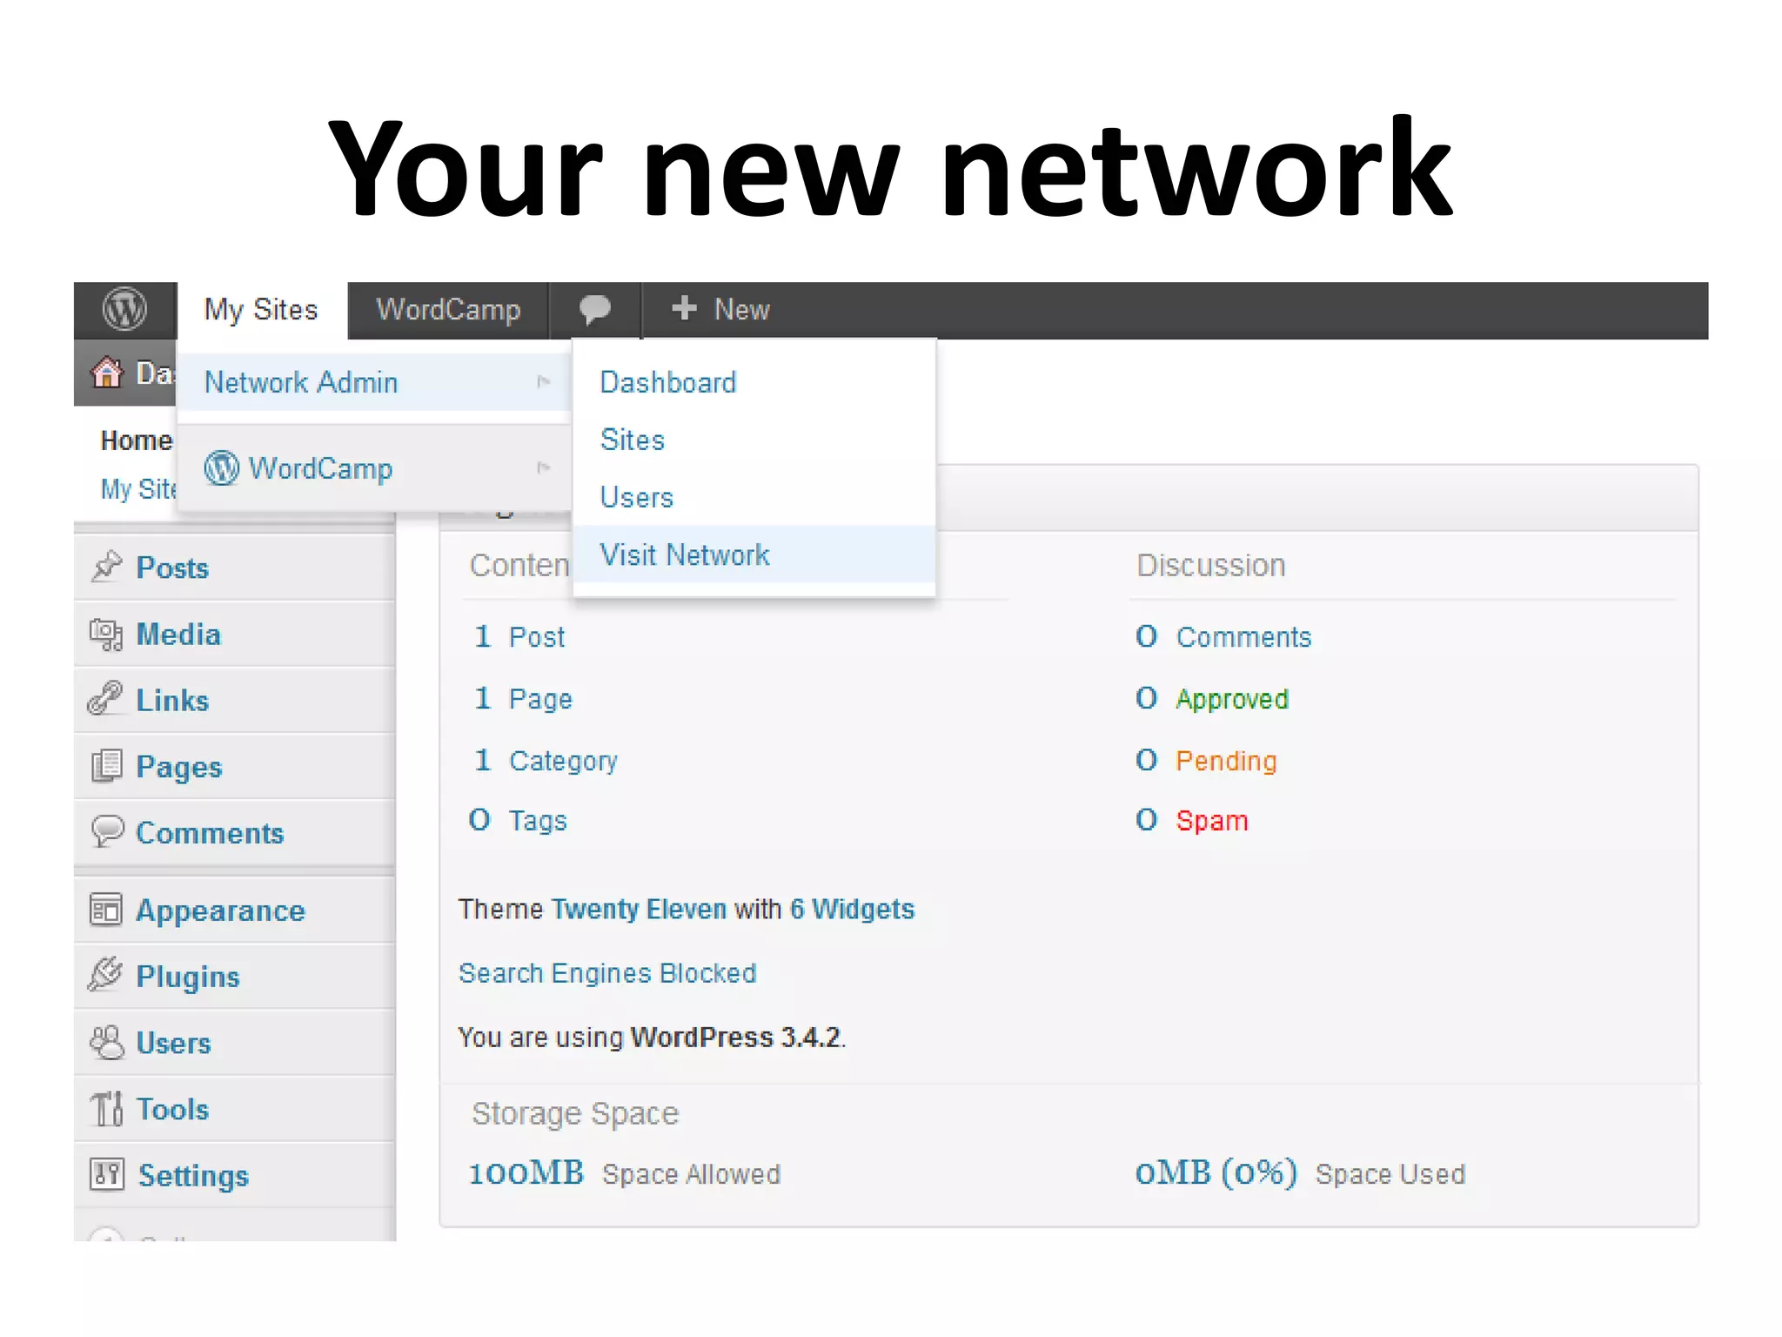Click the Discussion column heading
1782x1337 pixels.
point(1211,566)
